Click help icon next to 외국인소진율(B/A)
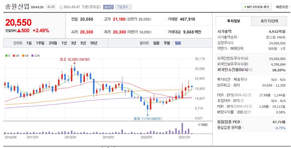291x148 pixels. click(251, 70)
